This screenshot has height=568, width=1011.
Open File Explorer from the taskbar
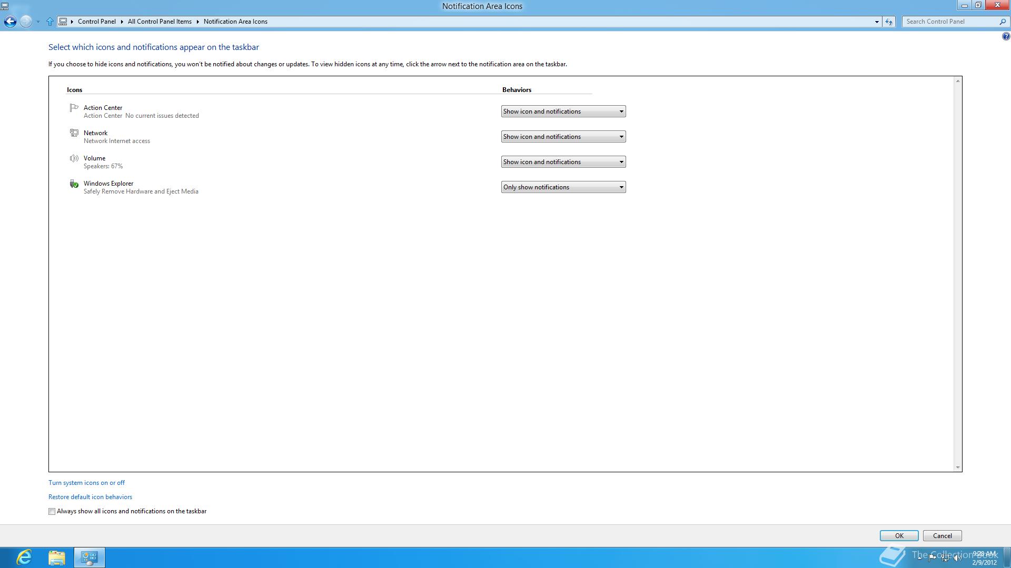[57, 557]
